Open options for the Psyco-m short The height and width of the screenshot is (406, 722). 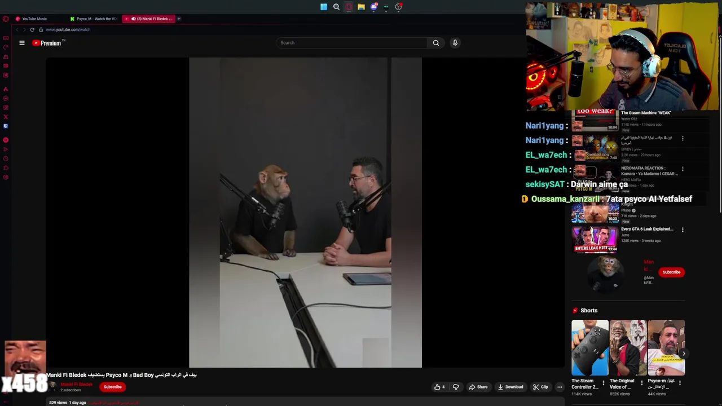click(680, 383)
